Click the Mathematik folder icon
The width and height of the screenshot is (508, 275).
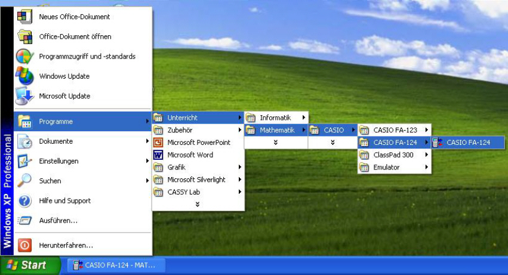tap(251, 130)
